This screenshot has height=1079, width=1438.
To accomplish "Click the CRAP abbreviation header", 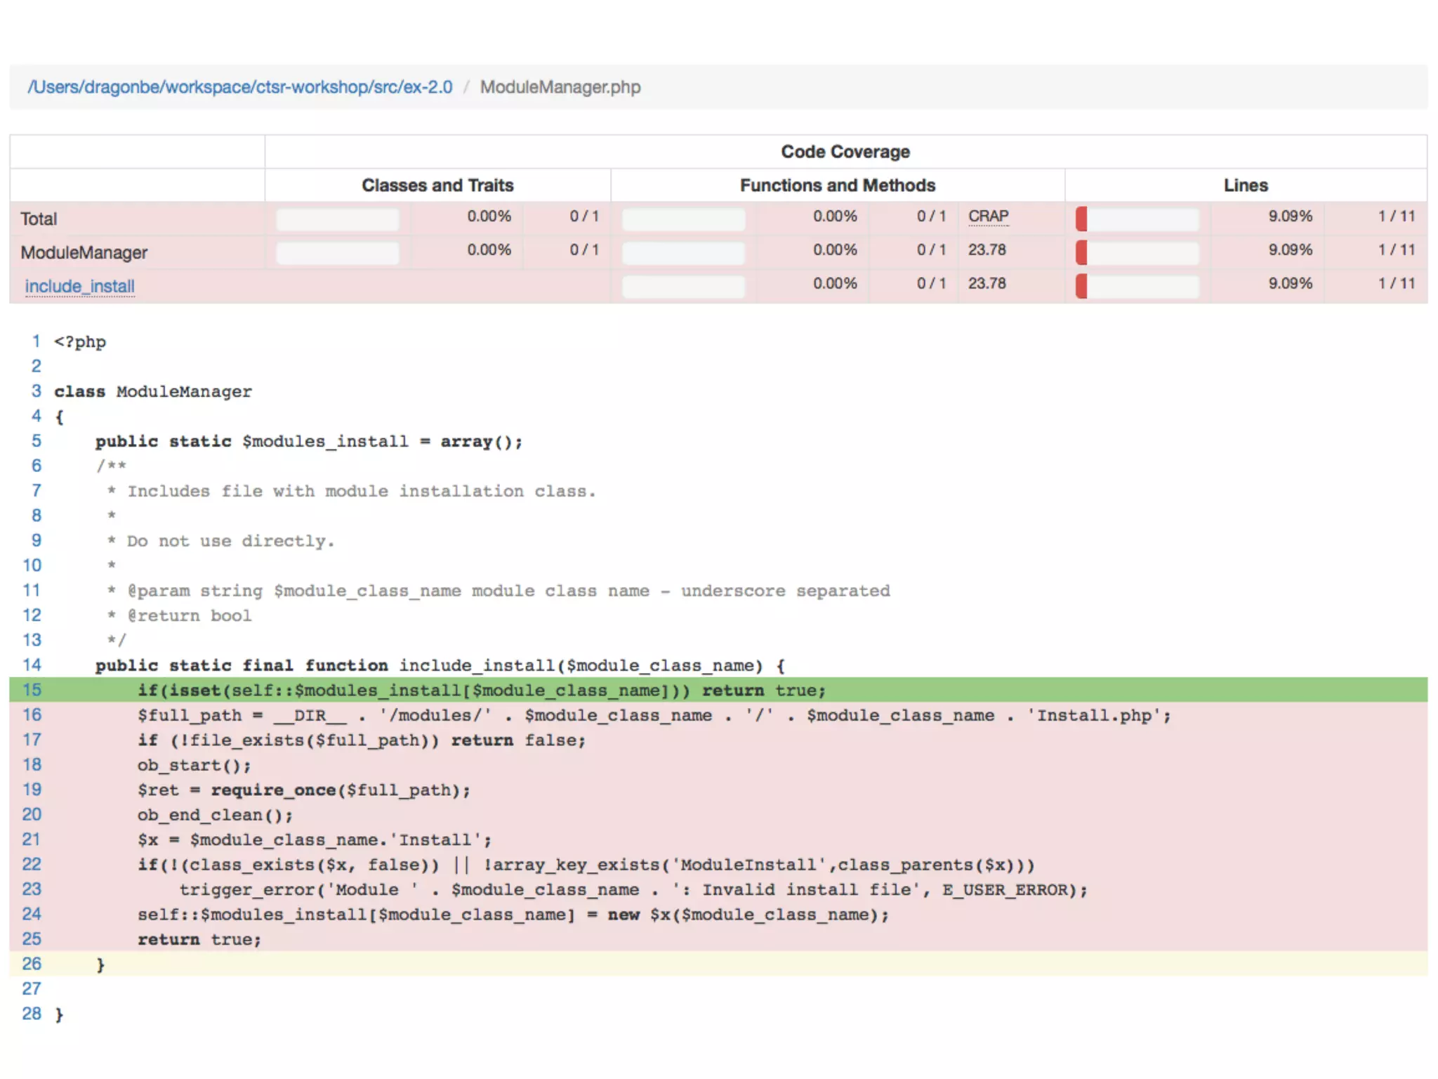I will click(x=988, y=216).
